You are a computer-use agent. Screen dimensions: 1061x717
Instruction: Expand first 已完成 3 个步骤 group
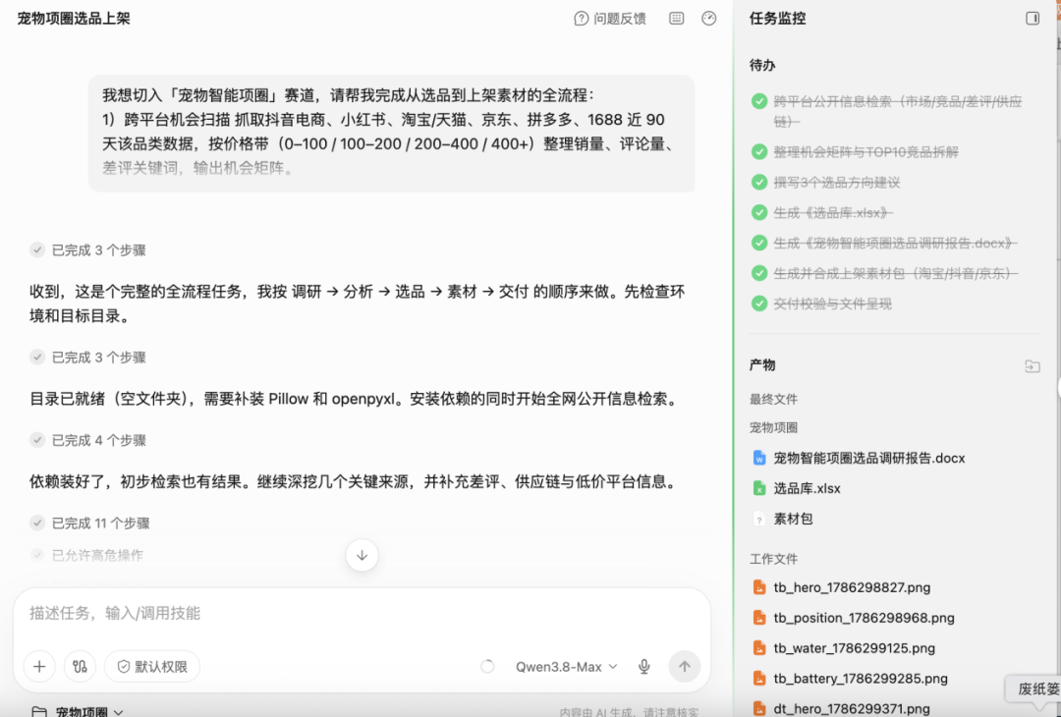tap(88, 250)
